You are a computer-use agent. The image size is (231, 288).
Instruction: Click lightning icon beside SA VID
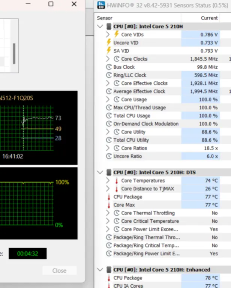(x=109, y=51)
